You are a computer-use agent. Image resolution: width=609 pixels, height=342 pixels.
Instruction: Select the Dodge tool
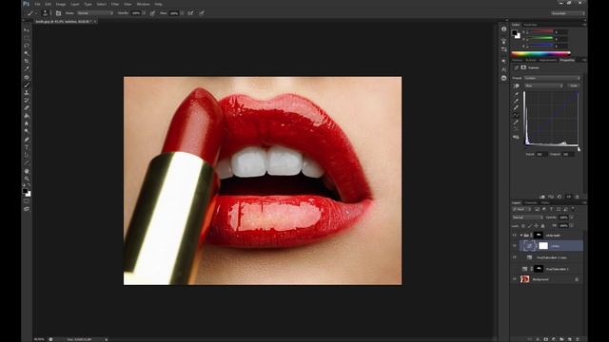pos(27,131)
